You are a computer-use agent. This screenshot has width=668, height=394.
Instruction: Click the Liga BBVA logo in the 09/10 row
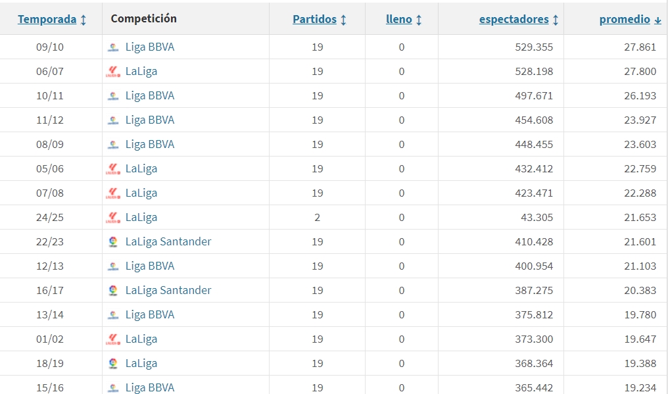pyautogui.click(x=113, y=47)
